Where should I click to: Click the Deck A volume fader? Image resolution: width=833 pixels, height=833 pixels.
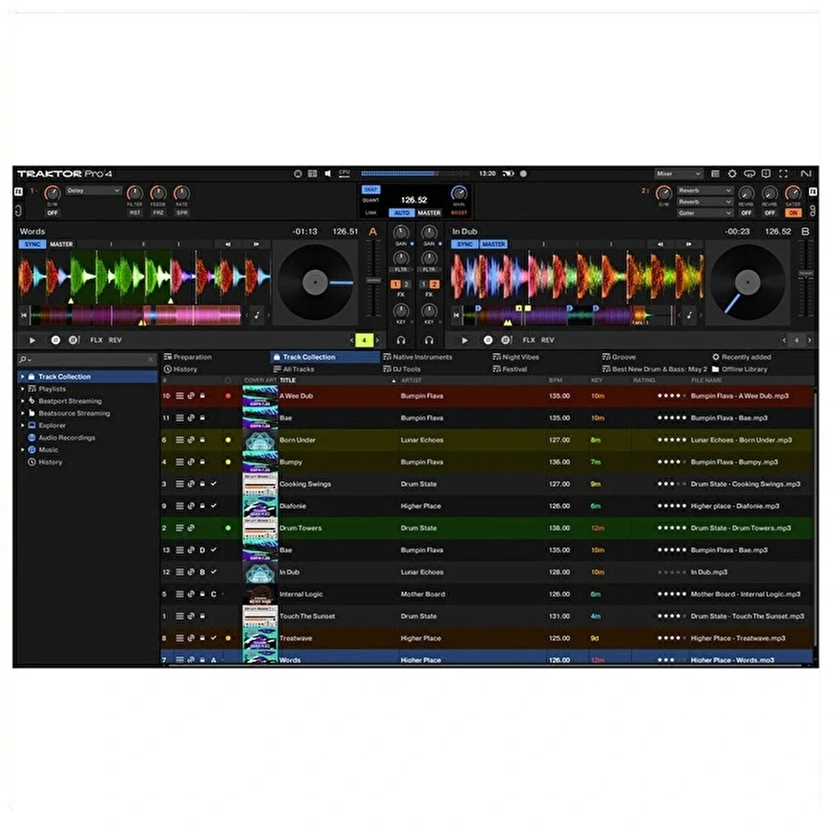click(372, 281)
